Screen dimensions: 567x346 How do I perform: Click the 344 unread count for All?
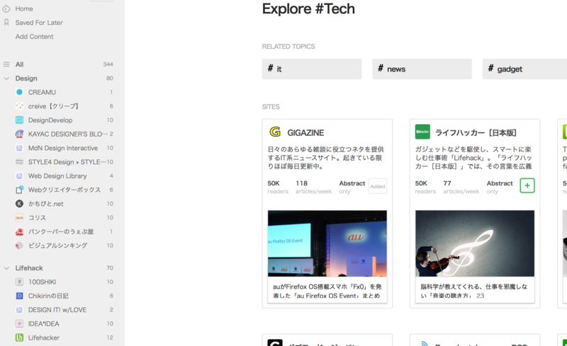click(108, 64)
